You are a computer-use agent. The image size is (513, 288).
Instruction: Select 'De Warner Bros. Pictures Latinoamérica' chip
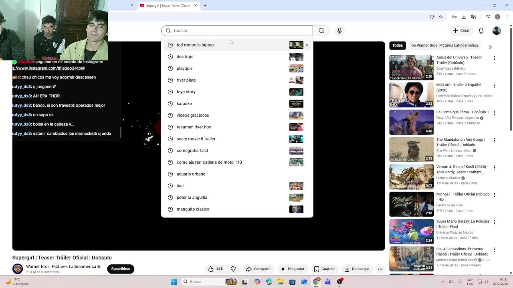444,46
